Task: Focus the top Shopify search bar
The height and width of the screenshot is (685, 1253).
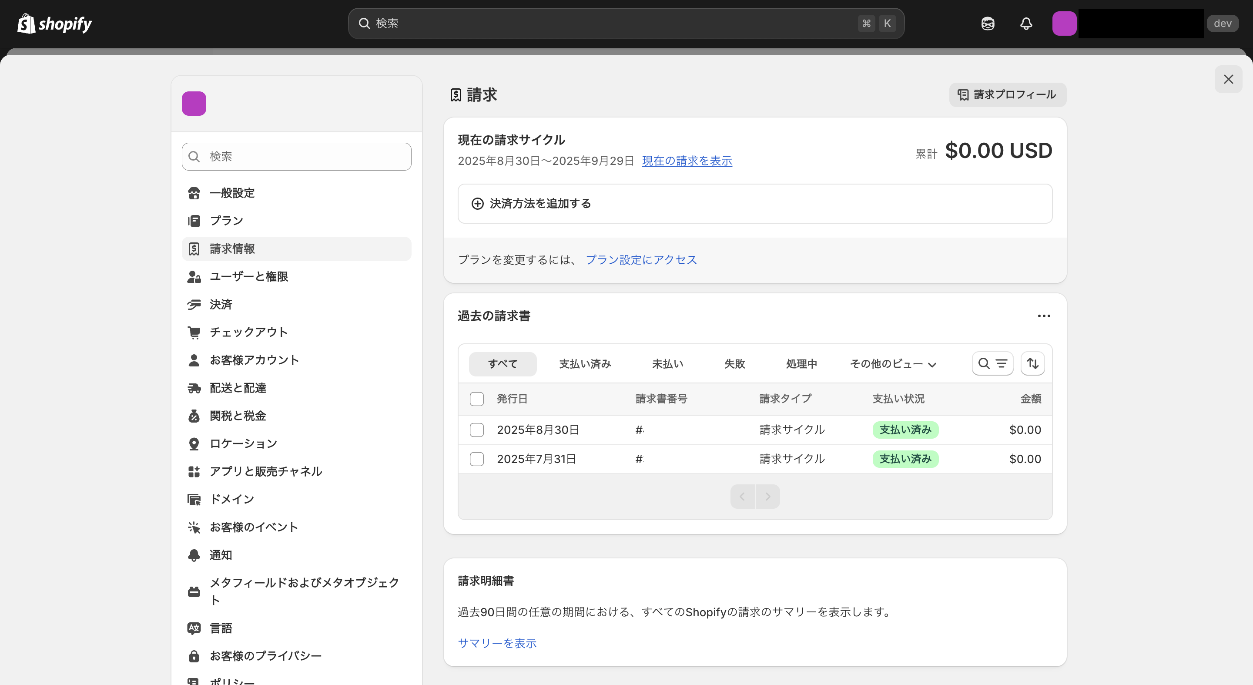Action: coord(626,24)
